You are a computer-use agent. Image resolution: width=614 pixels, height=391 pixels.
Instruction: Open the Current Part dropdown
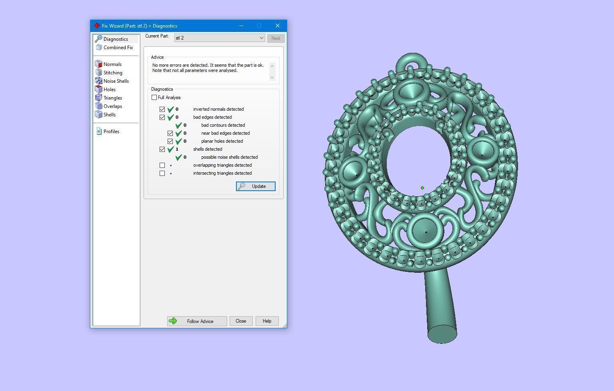220,38
